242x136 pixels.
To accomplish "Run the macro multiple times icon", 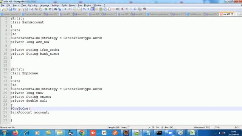I will 135,9.
